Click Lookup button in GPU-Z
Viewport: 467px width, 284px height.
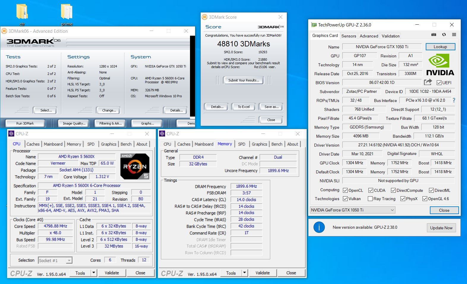[x=440, y=47]
